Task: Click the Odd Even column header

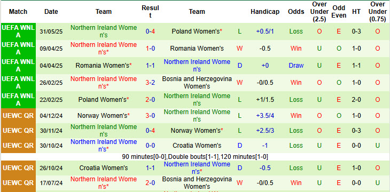Action: click(339, 12)
